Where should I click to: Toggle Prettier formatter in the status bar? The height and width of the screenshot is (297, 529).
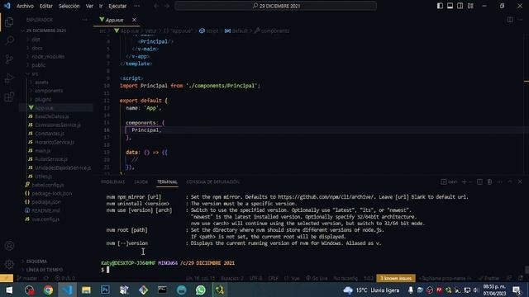(488, 278)
